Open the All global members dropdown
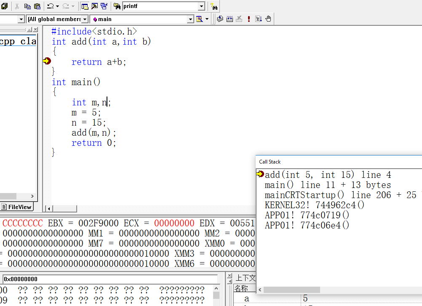Viewport: 422px width, 306px height. coord(85,19)
